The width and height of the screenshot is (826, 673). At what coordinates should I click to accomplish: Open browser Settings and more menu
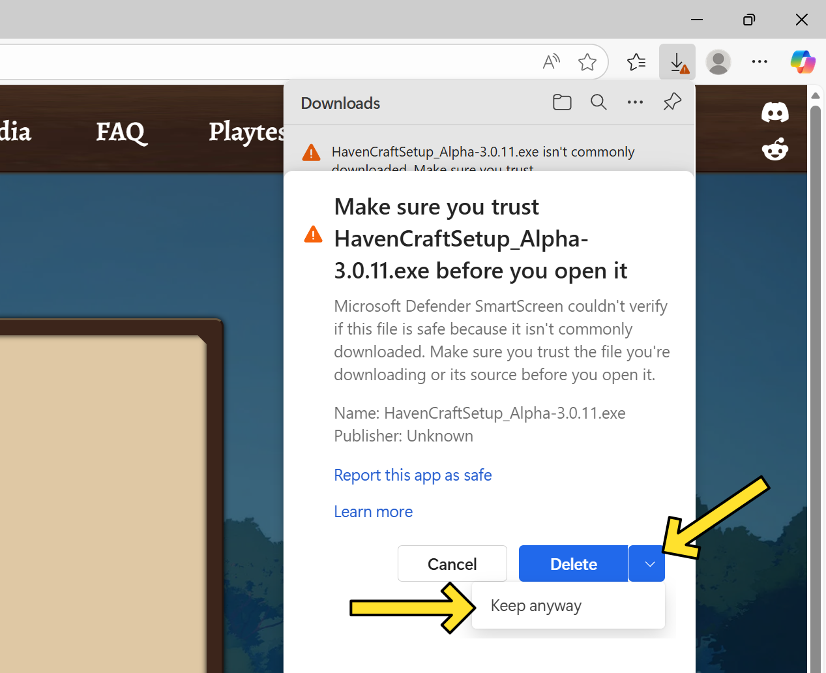(x=760, y=62)
